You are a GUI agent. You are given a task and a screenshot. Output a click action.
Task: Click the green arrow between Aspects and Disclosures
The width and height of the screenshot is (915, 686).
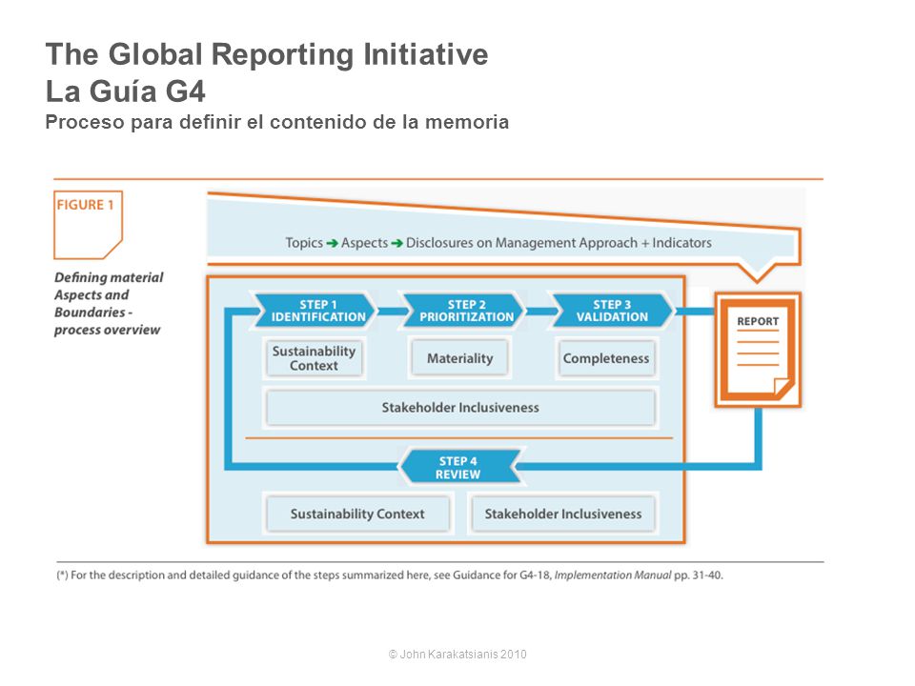396,243
